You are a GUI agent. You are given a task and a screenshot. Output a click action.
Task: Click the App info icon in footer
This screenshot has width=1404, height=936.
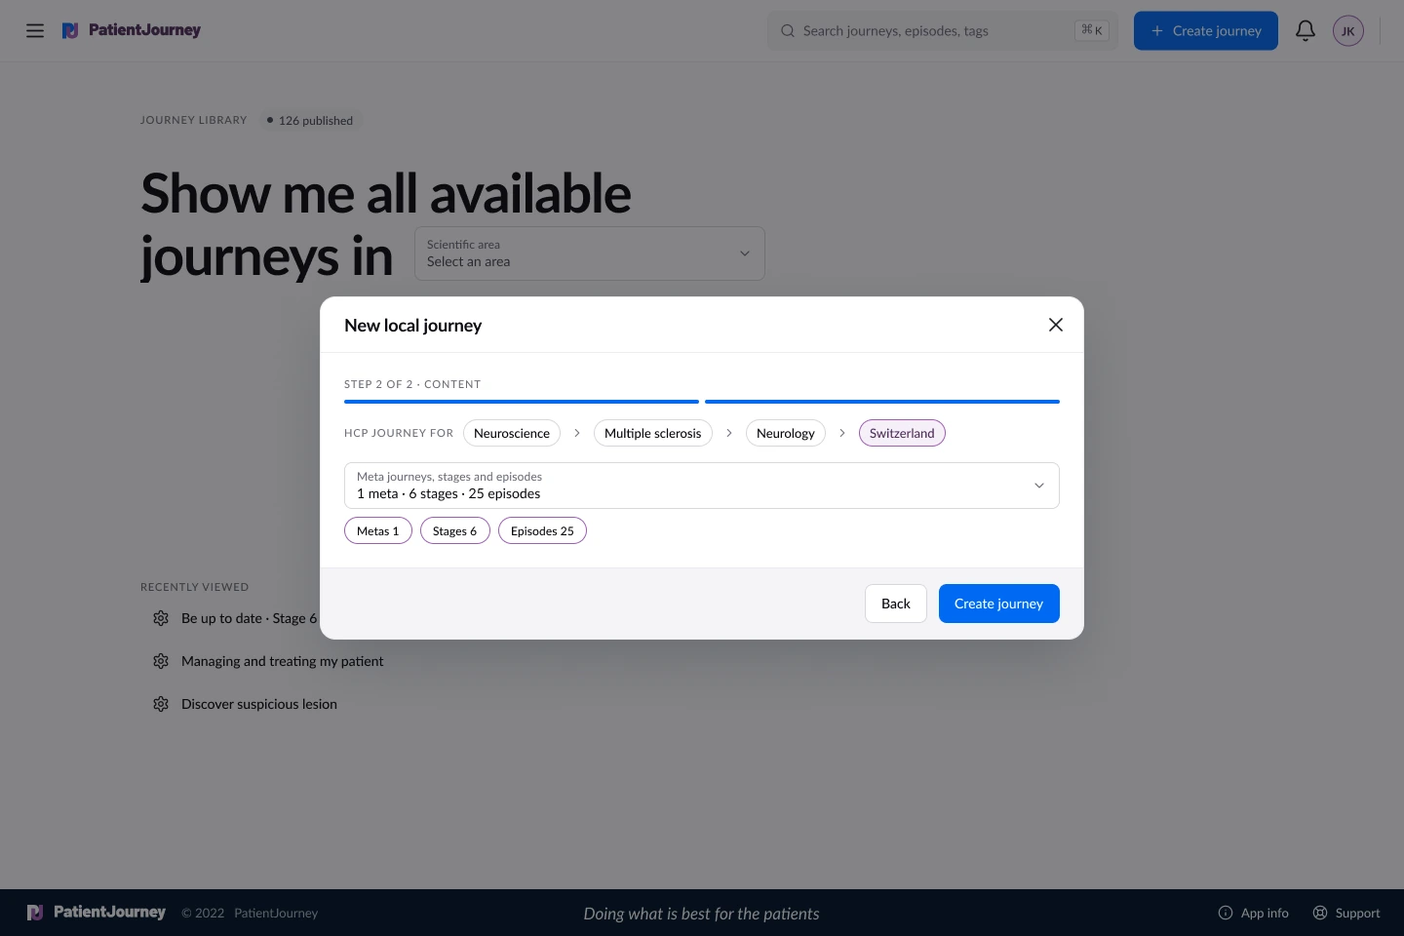click(1226, 913)
